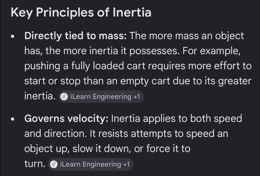Click the word "inertia." before the first source chip
The height and width of the screenshot is (176, 260).
tap(40, 96)
